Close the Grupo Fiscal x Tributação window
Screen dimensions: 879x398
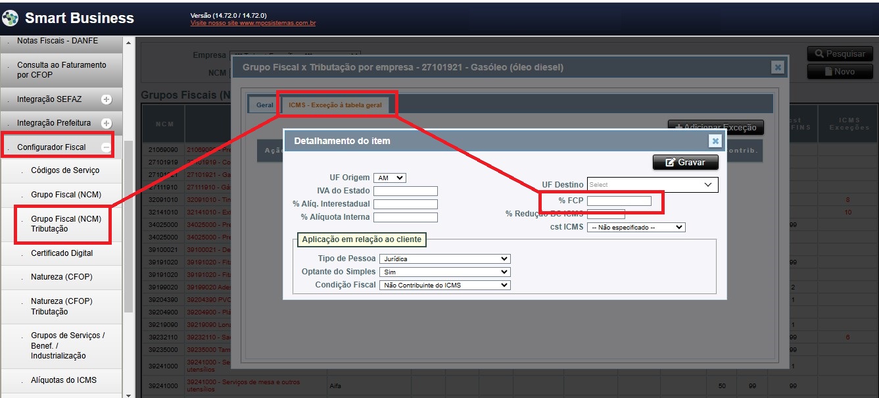click(x=778, y=67)
